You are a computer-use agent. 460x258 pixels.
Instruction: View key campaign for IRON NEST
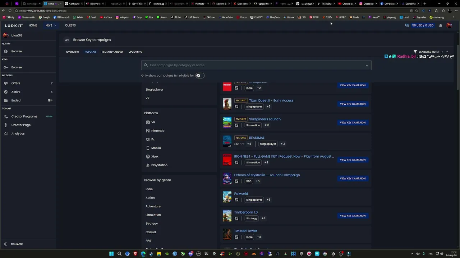(353, 160)
